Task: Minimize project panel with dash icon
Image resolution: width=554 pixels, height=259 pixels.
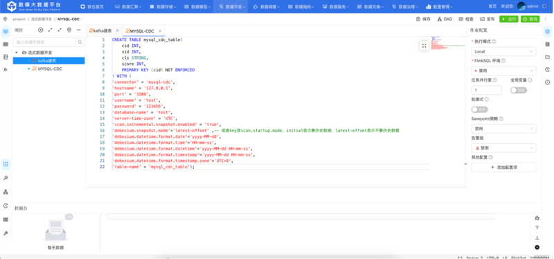Action: coord(79,30)
